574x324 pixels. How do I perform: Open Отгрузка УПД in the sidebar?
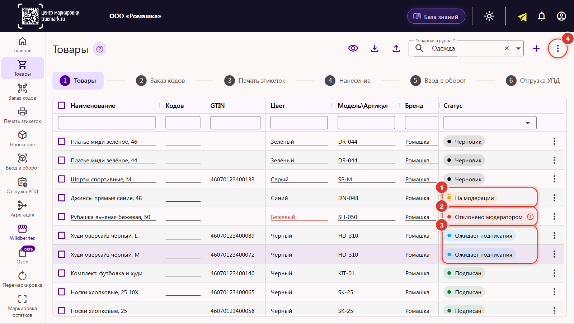click(x=22, y=185)
